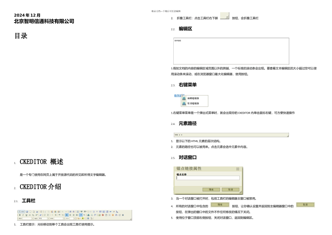Click the Special Character omega icon
The image size is (332, 235).
(x=116, y=215)
